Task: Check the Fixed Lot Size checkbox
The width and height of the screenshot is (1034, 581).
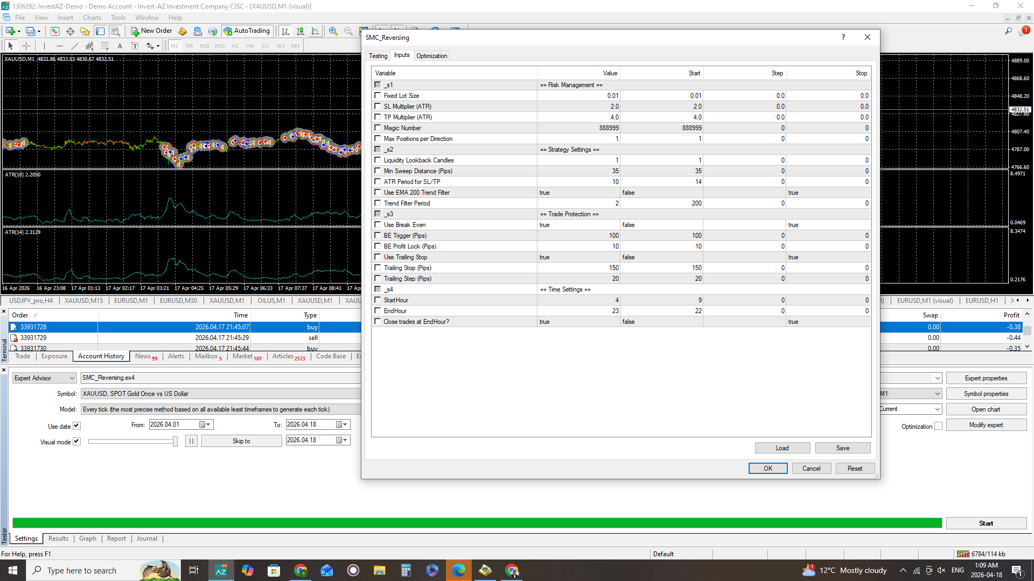Action: coord(378,96)
